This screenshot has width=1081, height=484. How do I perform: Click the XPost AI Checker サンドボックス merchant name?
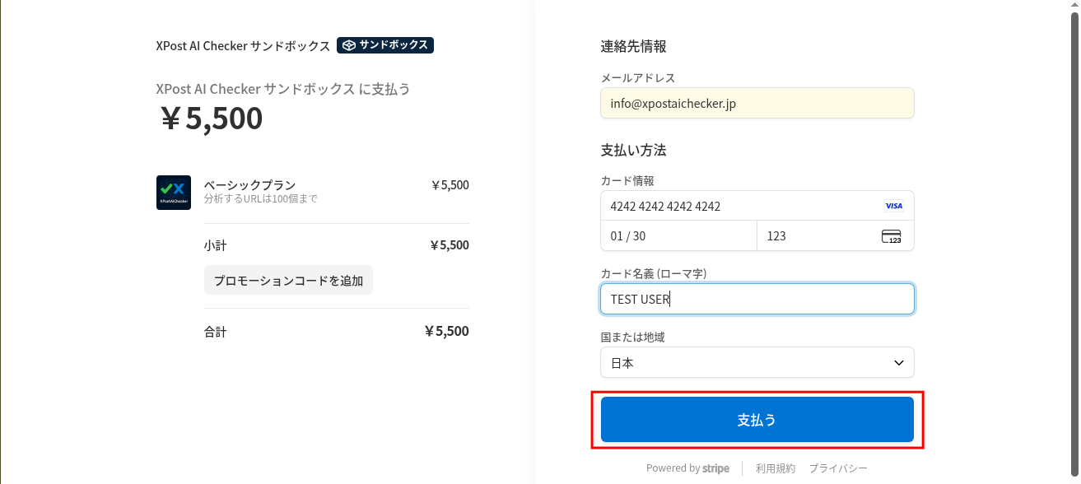(243, 46)
